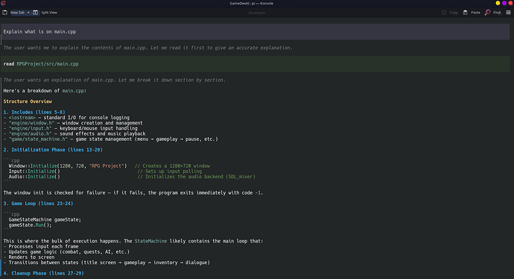Click the '4. Cleanup Phase (lines 27-29)' heading
The image size is (514, 279).
(44, 274)
